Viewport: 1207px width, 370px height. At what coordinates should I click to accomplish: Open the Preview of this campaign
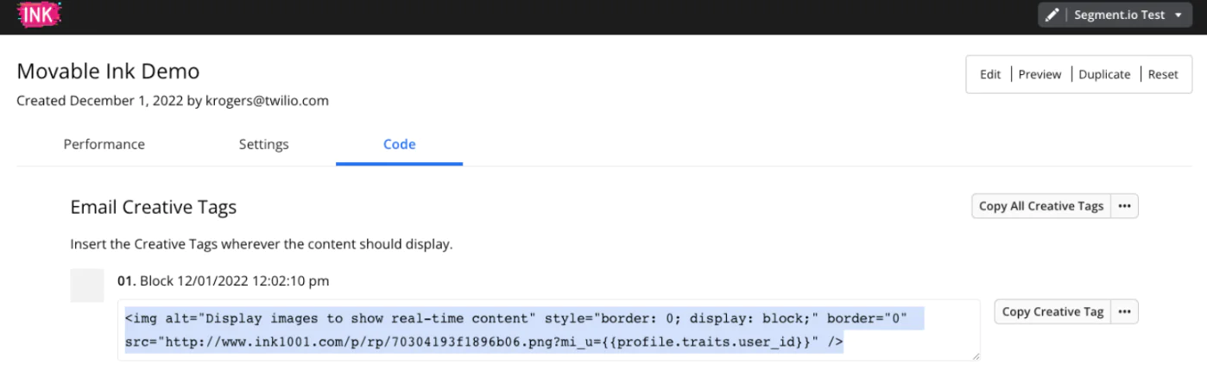click(1040, 74)
